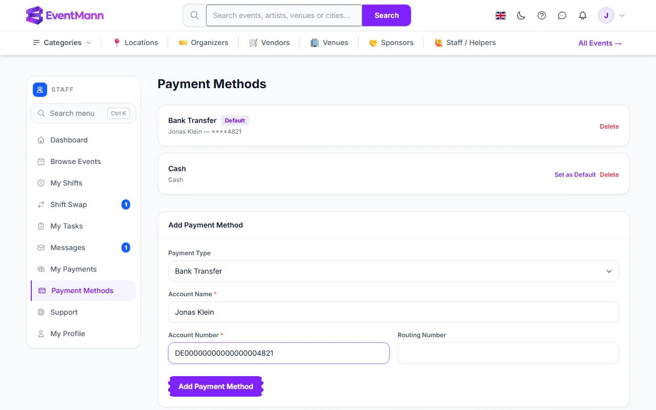Viewport: 656px width, 410px height.
Task: Focus the Search menu field in the sidebar
Action: (x=84, y=113)
